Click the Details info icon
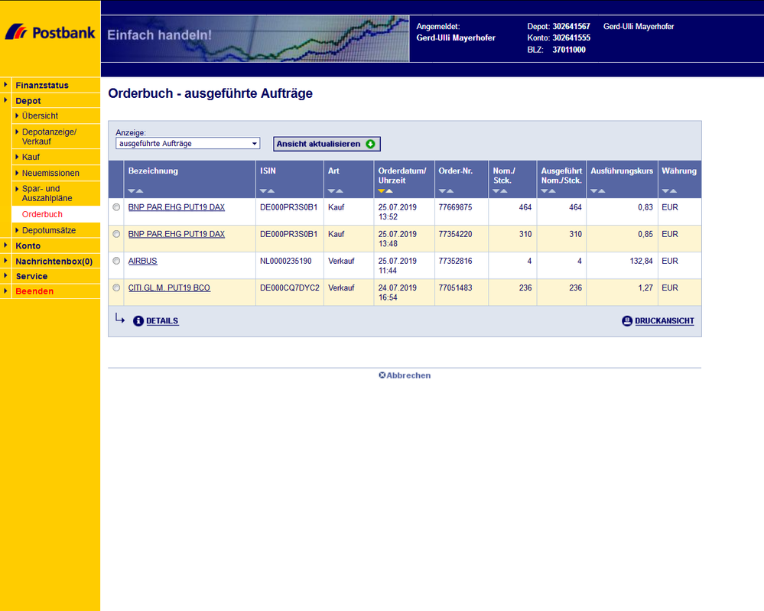The image size is (764, 611). pyautogui.click(x=138, y=321)
